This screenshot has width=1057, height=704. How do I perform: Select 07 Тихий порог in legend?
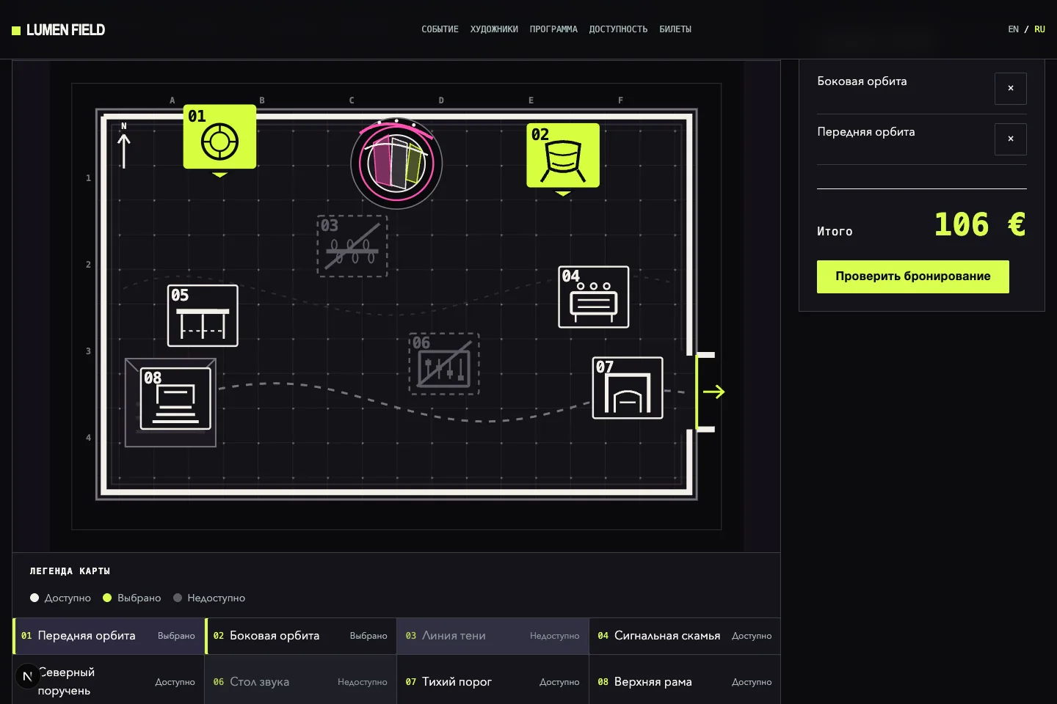pos(493,681)
